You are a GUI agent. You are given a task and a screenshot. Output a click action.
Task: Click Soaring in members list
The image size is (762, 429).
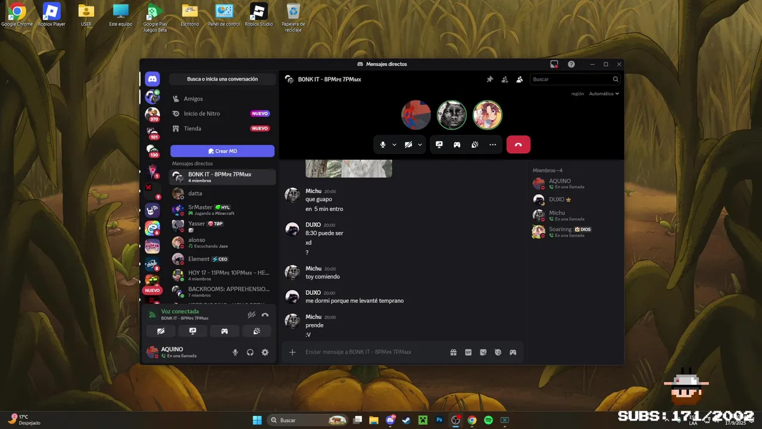pos(574,232)
